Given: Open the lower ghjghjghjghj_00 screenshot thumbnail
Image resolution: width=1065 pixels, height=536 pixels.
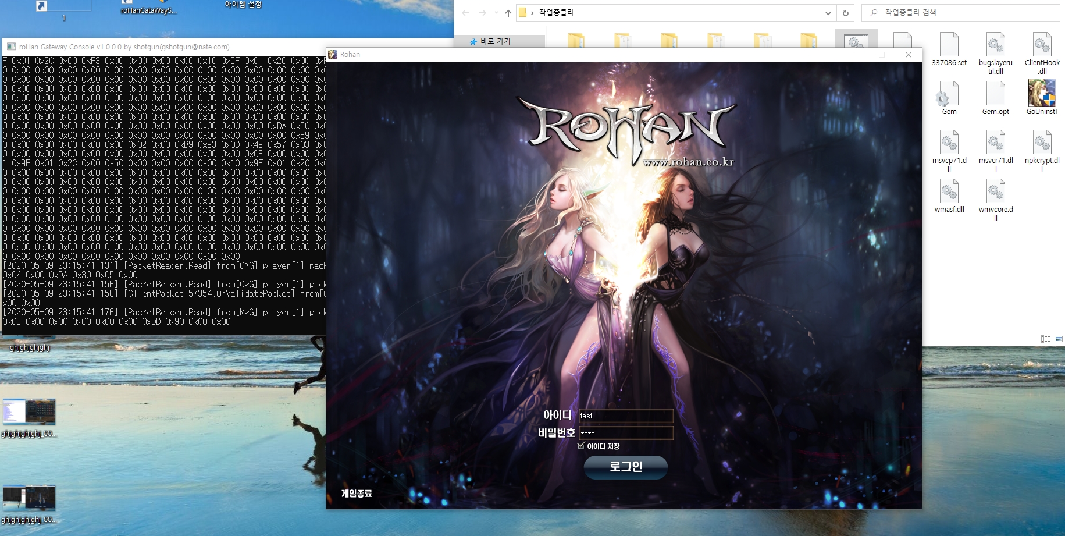Looking at the screenshot, I should [29, 504].
